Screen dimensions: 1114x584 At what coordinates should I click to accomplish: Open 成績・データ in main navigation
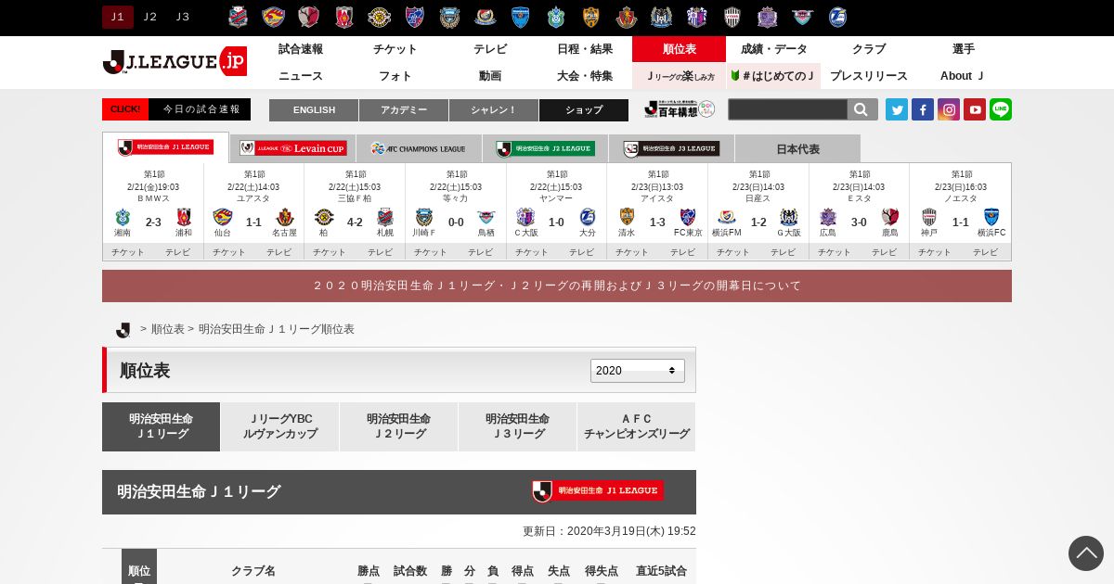[774, 49]
